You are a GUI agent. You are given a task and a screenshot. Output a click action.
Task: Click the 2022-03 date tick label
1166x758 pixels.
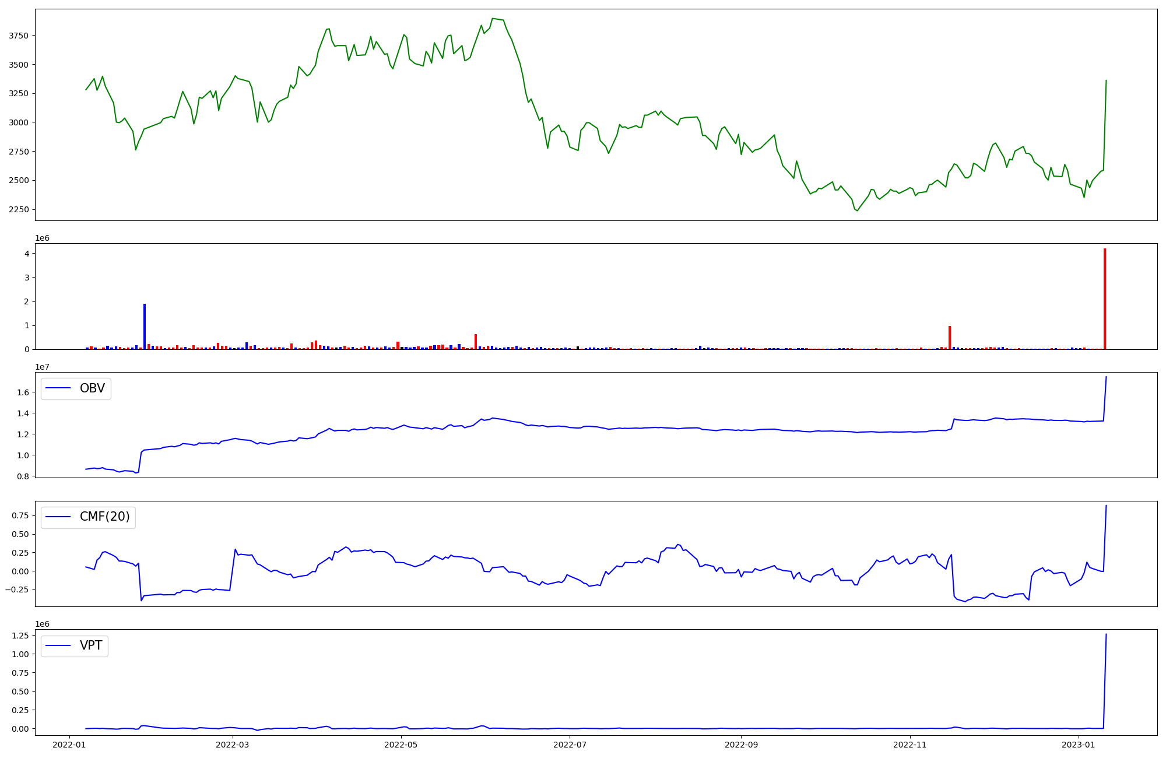(x=233, y=745)
